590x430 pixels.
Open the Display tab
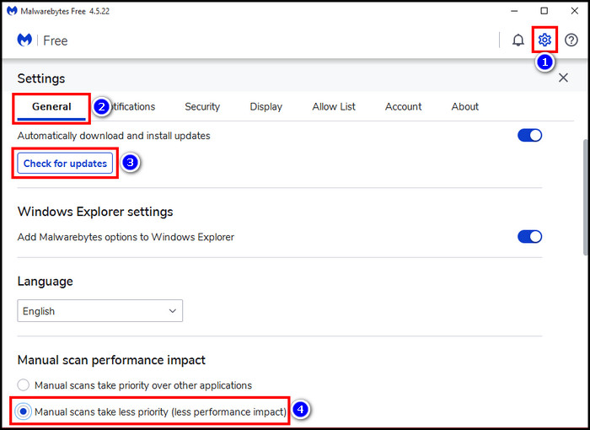pyautogui.click(x=266, y=107)
